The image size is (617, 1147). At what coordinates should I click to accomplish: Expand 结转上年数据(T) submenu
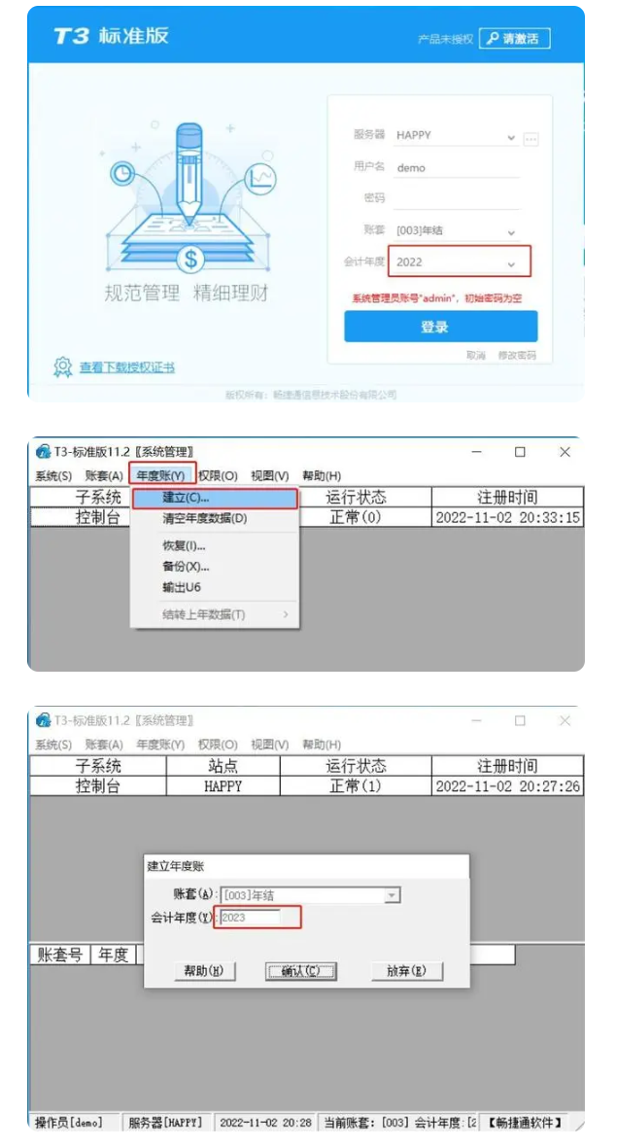[x=215, y=614]
